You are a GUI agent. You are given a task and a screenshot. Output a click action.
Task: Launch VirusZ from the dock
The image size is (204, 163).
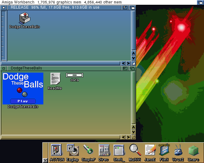(x=178, y=150)
